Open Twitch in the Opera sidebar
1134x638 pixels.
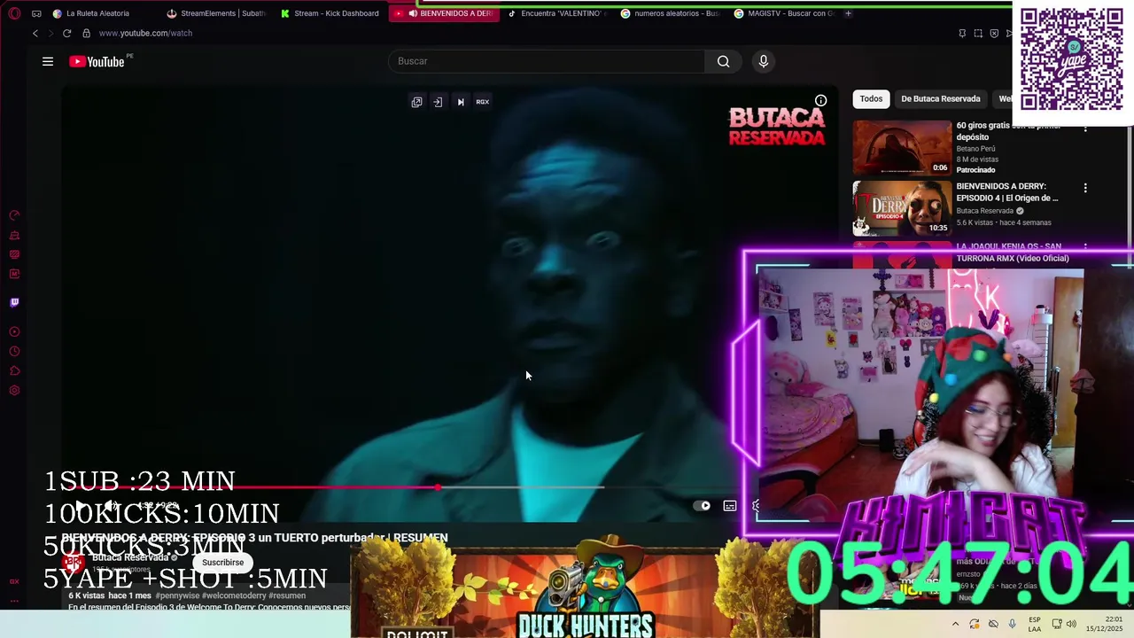coord(14,302)
